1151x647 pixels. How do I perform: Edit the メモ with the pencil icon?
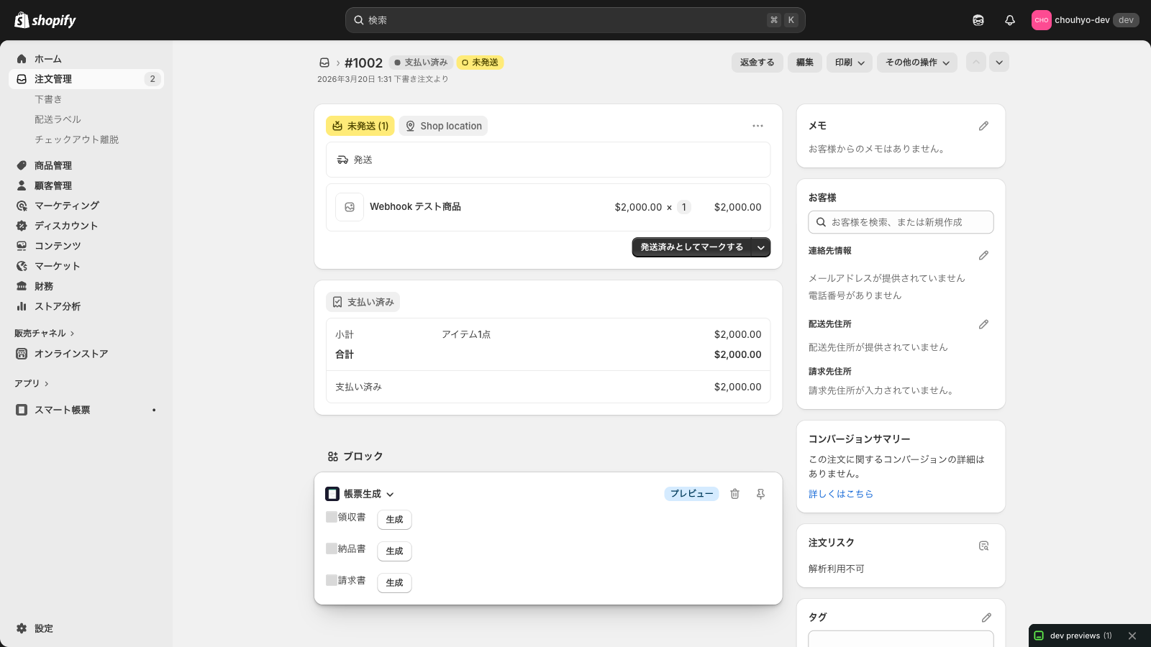(x=984, y=126)
